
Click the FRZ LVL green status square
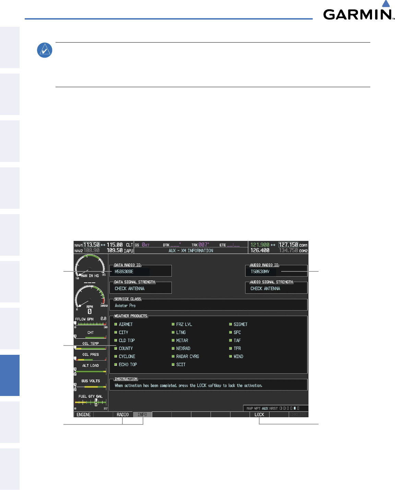click(173, 324)
